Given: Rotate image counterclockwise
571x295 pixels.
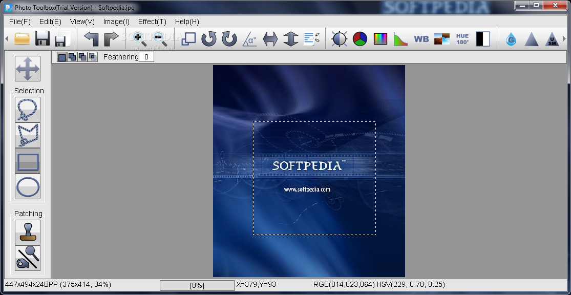Looking at the screenshot, I should pyautogui.click(x=208, y=38).
